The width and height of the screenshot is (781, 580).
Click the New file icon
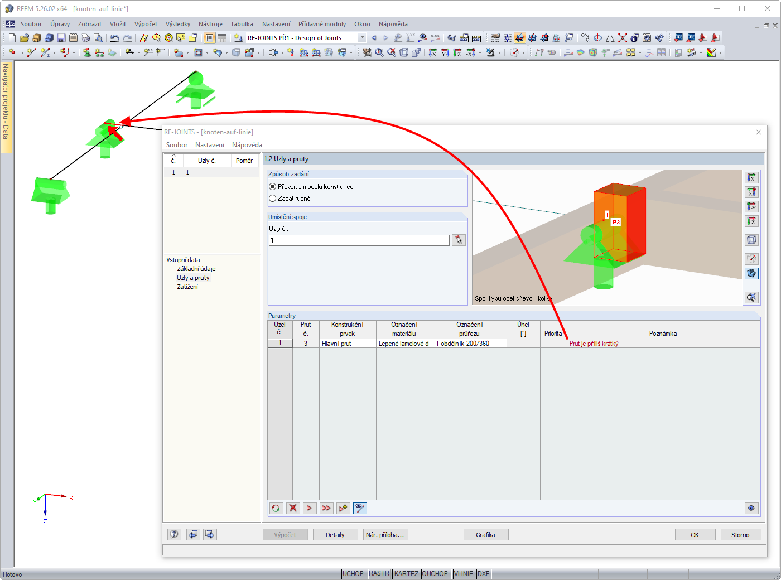[x=12, y=38]
